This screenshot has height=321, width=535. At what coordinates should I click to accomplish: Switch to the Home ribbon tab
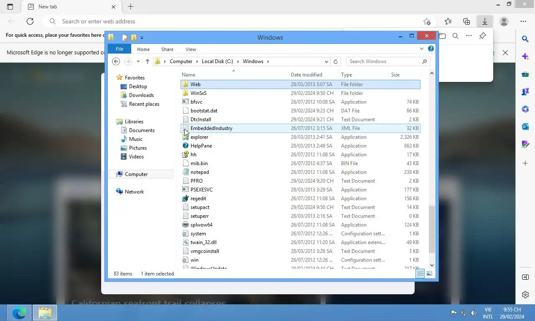click(x=143, y=49)
